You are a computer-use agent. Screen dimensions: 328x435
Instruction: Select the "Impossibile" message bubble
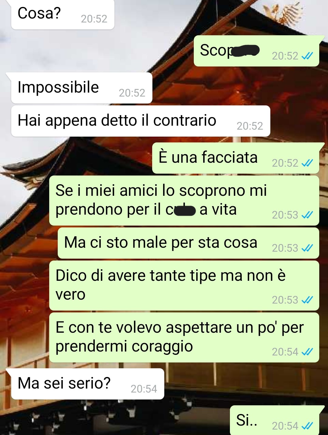[x=81, y=88]
